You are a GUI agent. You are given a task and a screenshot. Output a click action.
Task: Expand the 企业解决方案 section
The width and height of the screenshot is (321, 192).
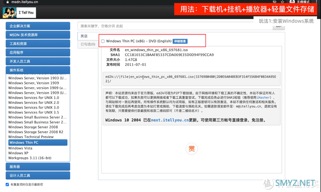coord(38,26)
